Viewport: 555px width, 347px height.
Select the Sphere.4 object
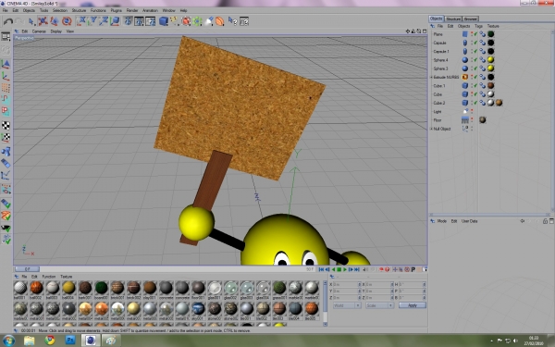[440, 60]
